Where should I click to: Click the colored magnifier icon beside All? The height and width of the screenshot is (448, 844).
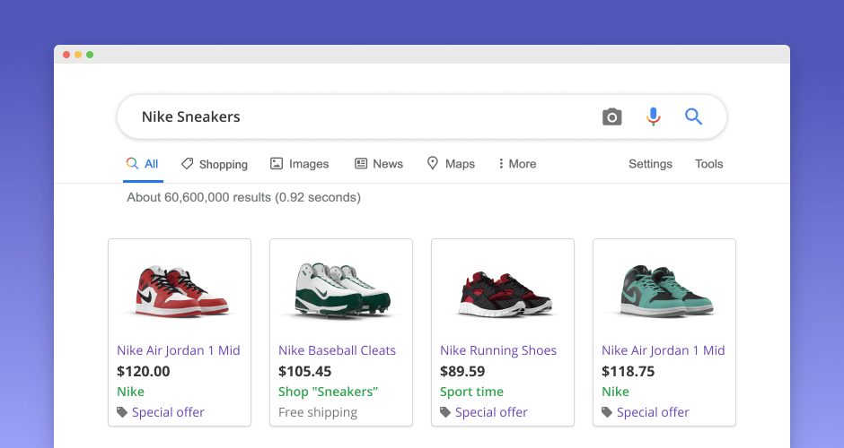[x=132, y=163]
